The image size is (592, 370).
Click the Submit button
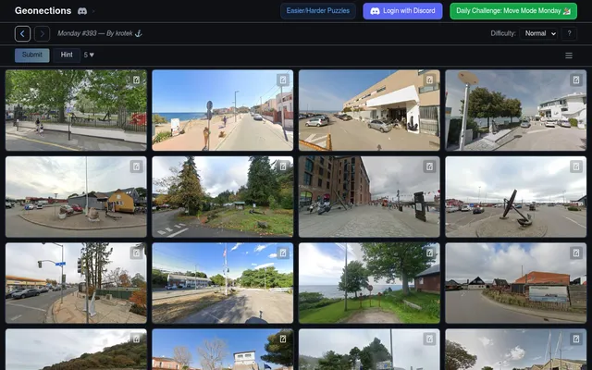pos(32,55)
